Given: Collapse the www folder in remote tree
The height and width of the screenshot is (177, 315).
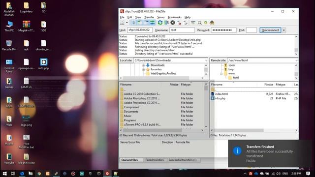Looking at the screenshot, I should click(x=221, y=74).
